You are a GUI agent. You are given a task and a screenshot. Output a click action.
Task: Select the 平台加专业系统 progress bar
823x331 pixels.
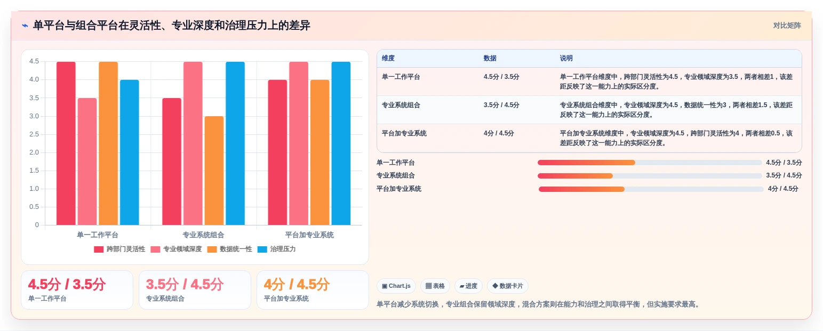(651, 189)
